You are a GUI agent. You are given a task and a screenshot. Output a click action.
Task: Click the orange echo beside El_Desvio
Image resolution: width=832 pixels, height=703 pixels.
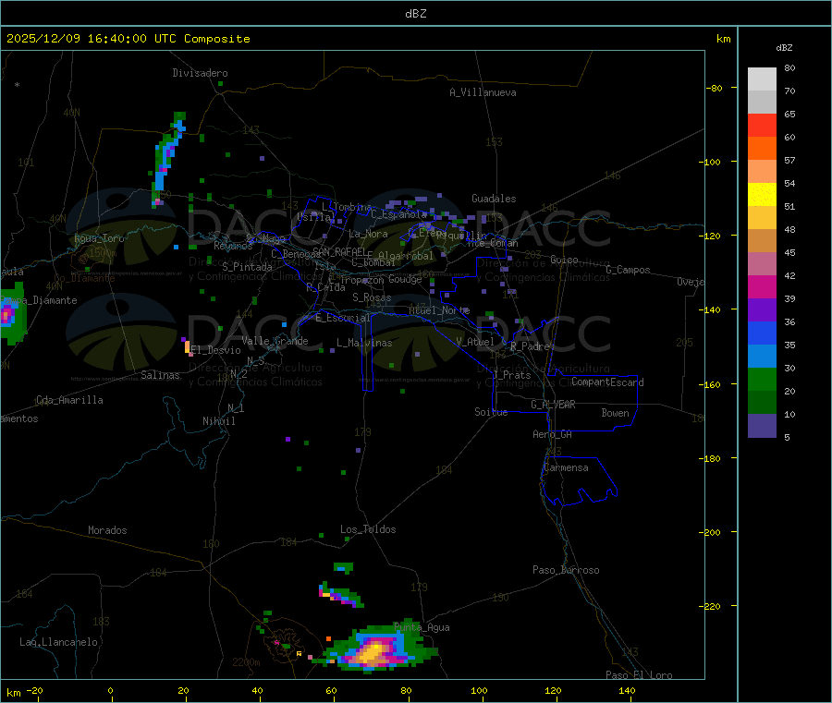(188, 347)
